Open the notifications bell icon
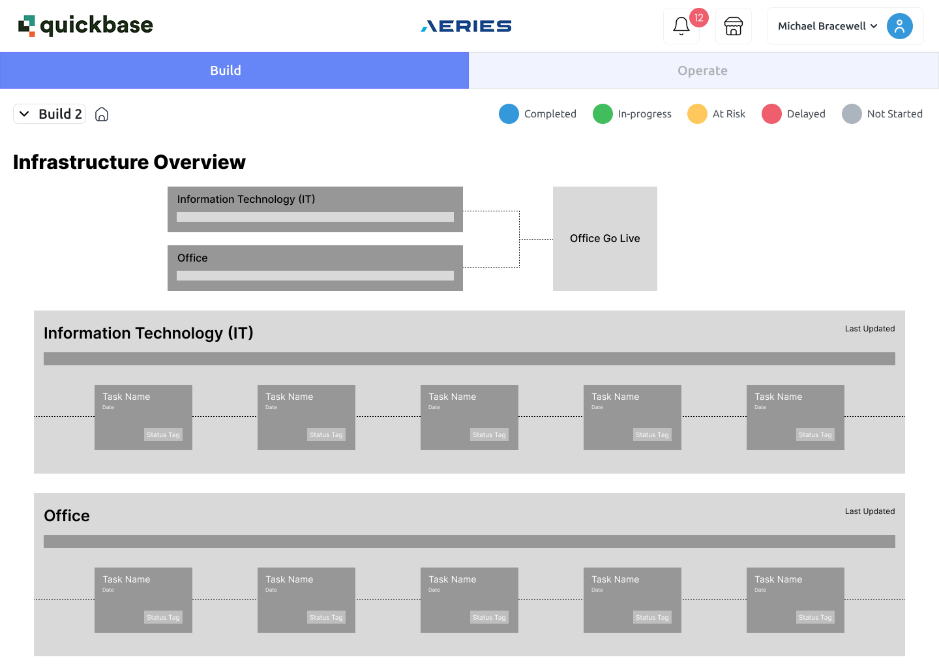Screen dimensions: 939x668 click(681, 26)
